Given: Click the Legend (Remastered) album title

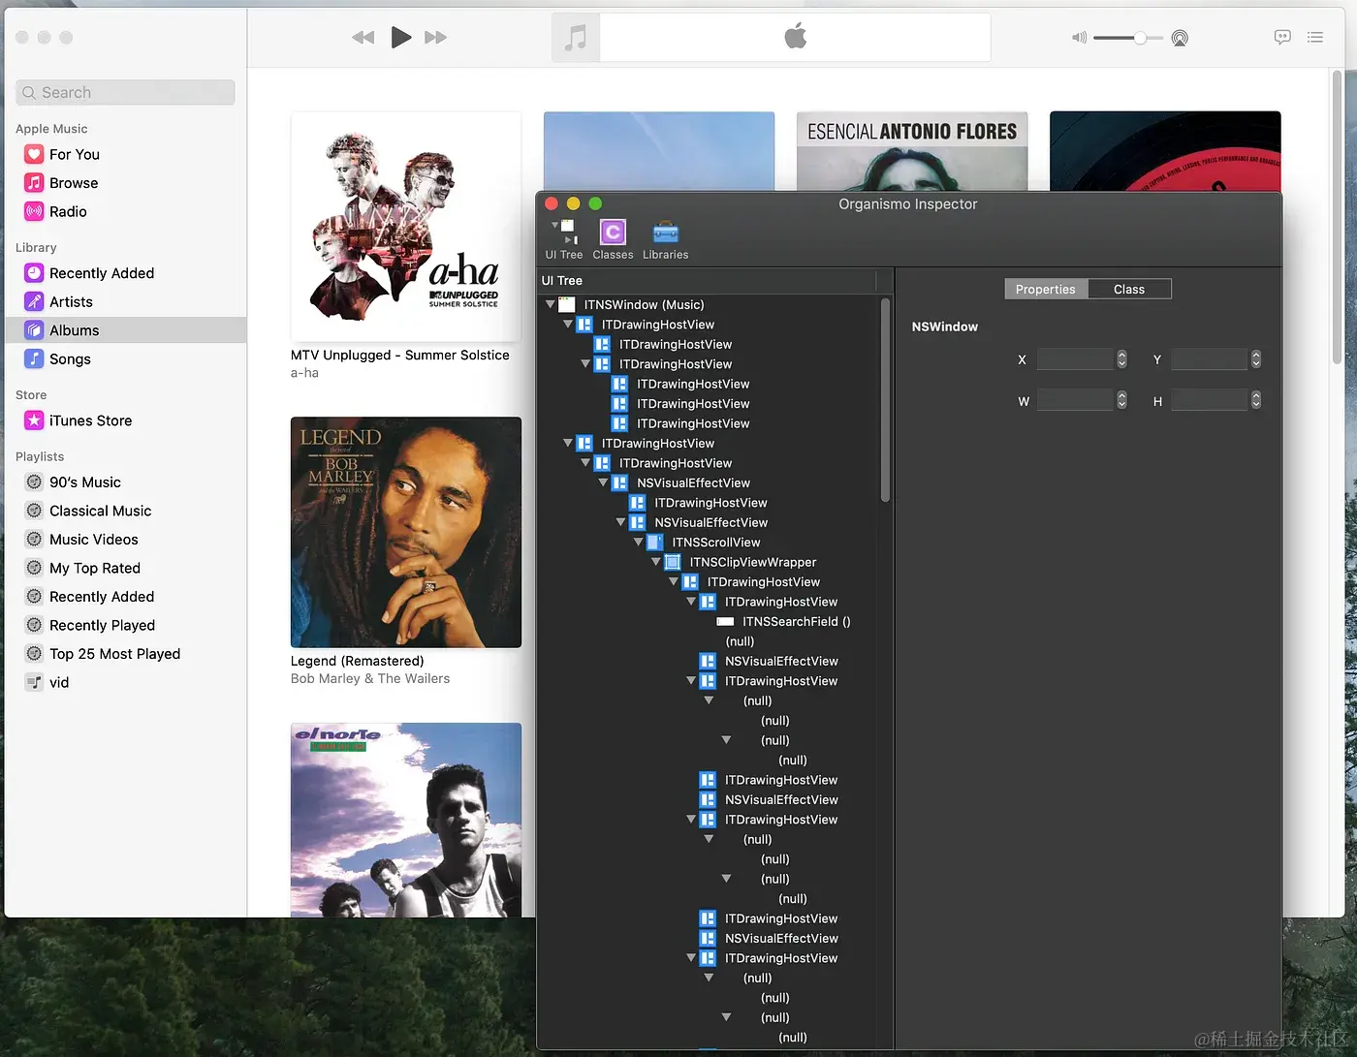Looking at the screenshot, I should 358,662.
